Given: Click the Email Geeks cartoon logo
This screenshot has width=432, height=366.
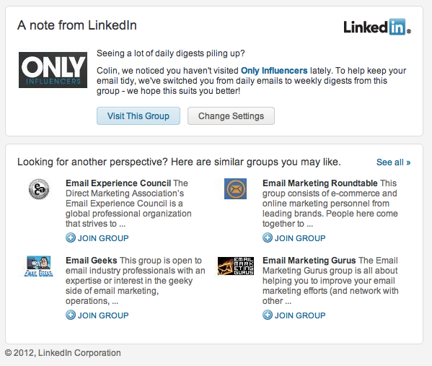Looking at the screenshot, I should click(x=38, y=266).
